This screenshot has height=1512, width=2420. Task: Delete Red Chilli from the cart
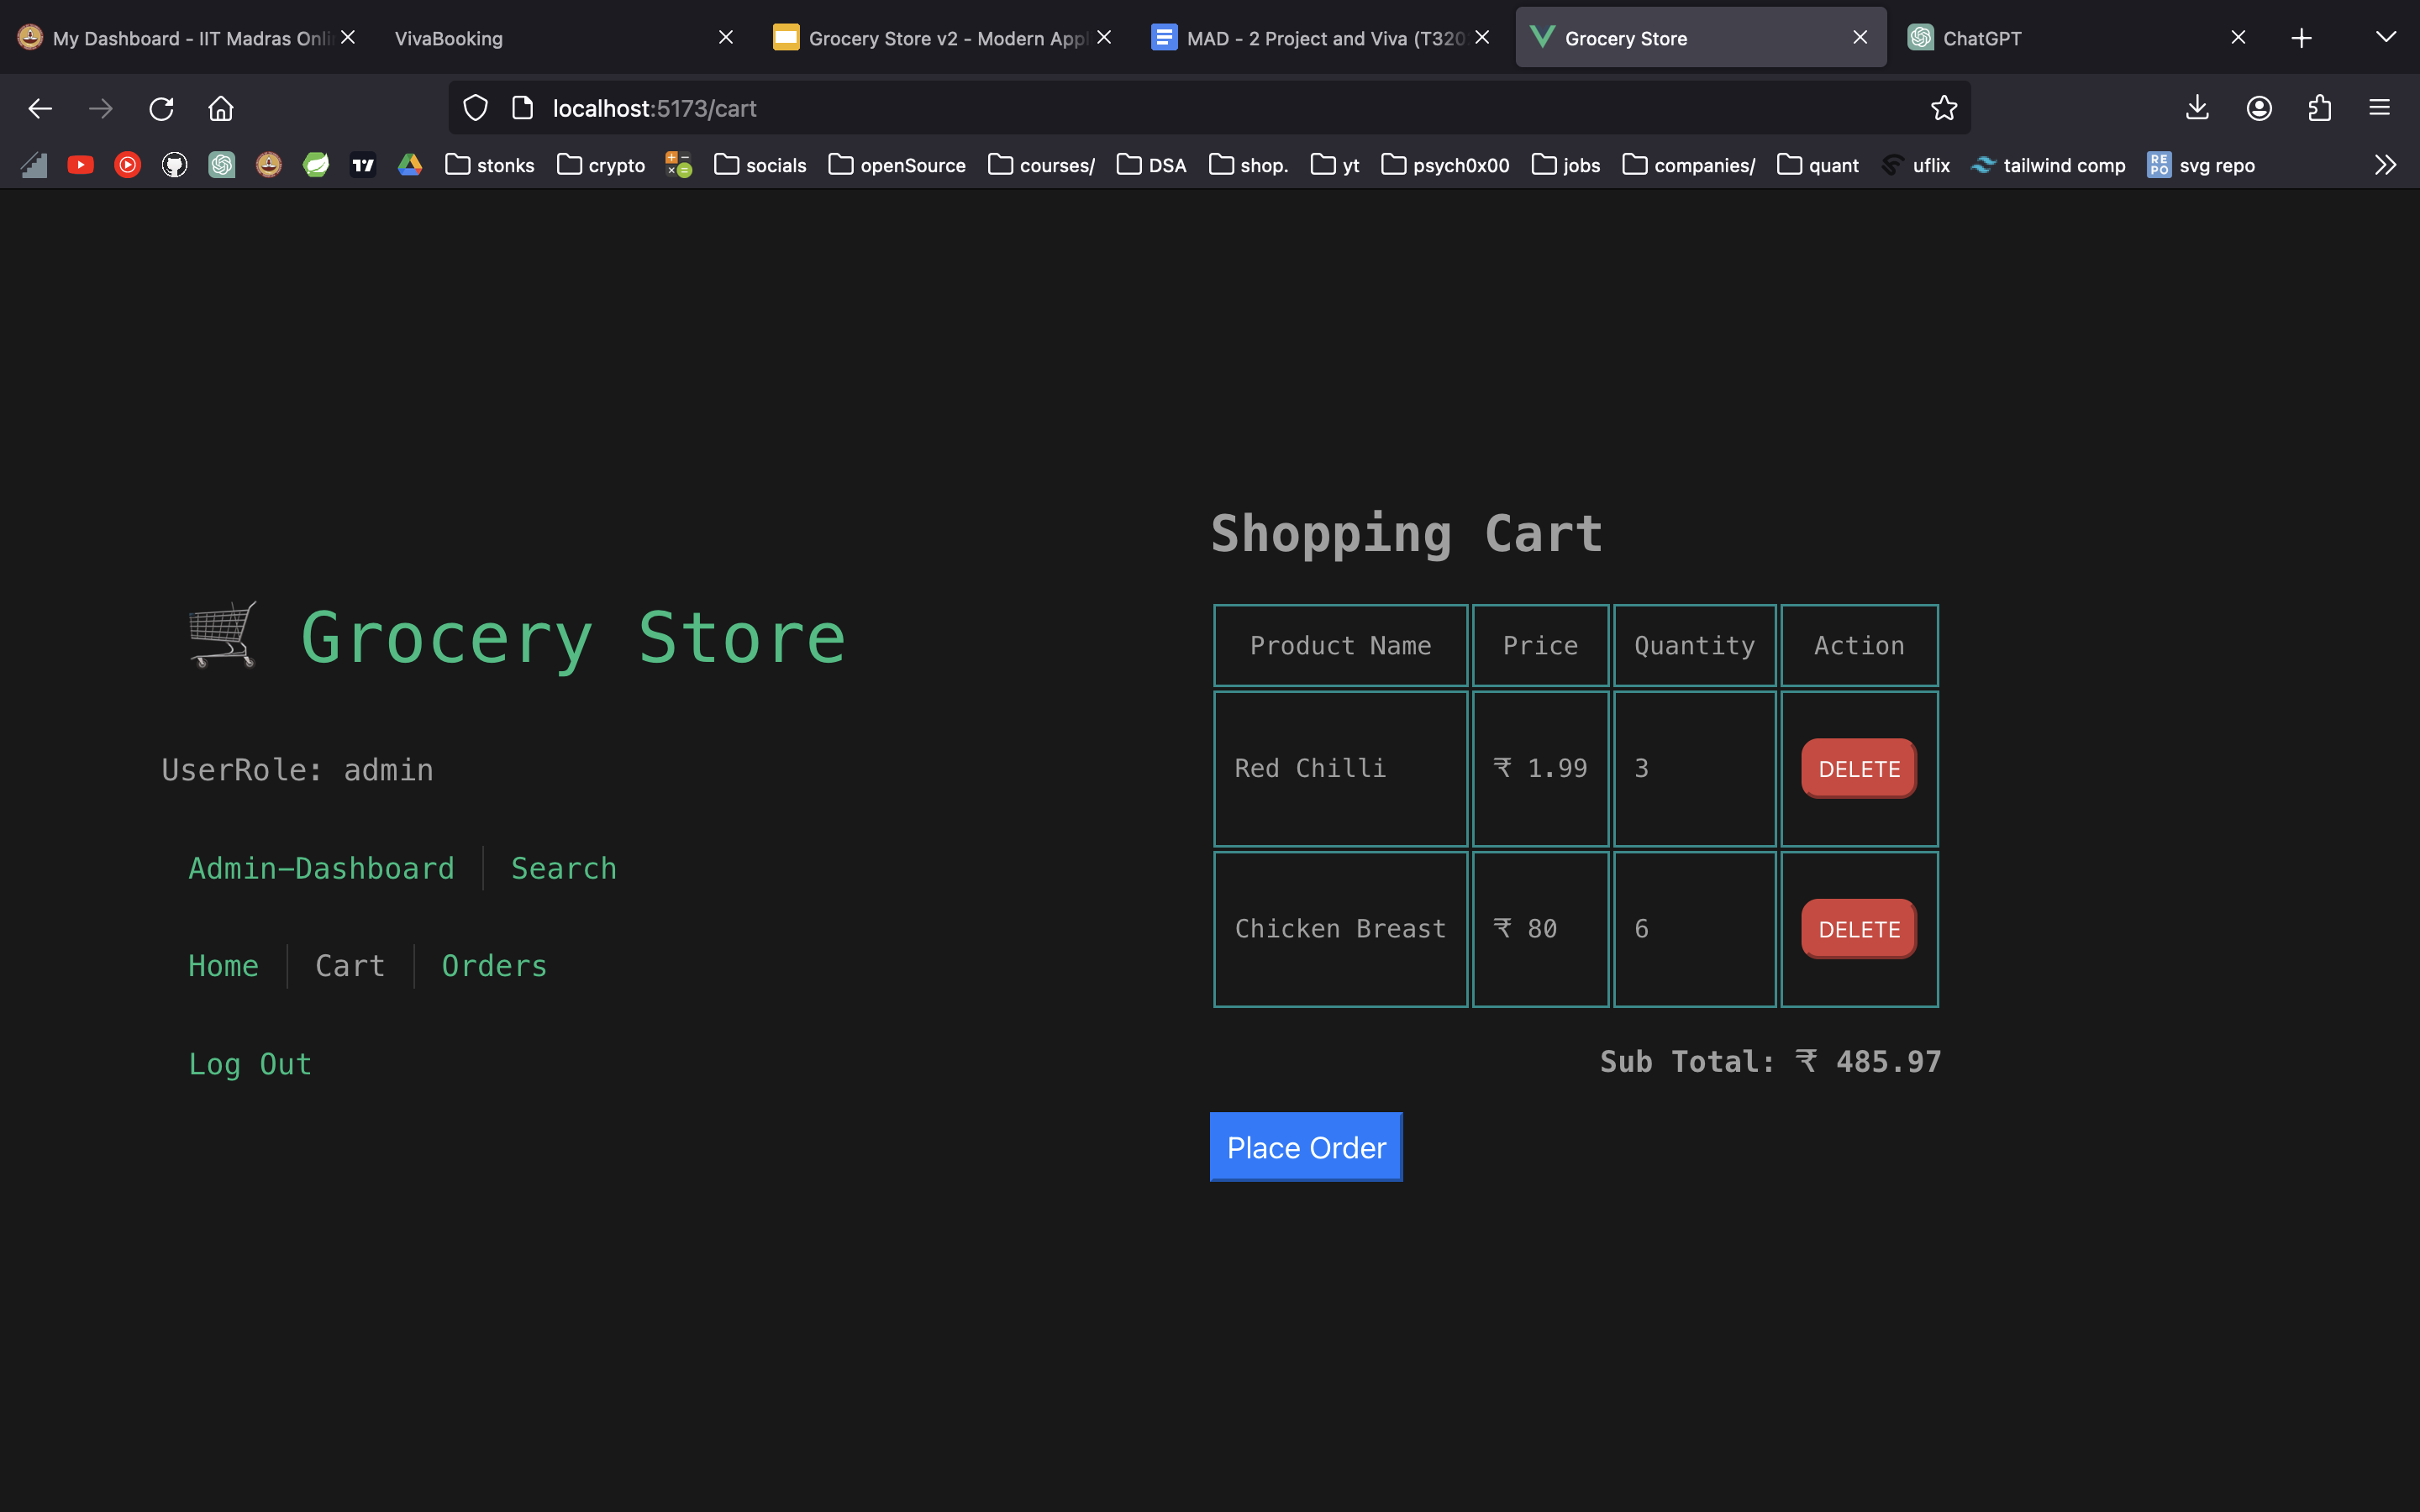[1859, 768]
